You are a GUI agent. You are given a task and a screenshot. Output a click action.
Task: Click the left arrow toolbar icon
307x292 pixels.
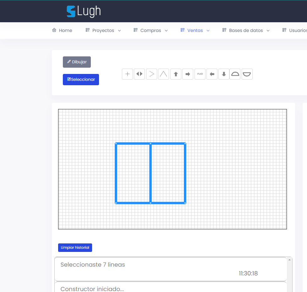(x=212, y=74)
